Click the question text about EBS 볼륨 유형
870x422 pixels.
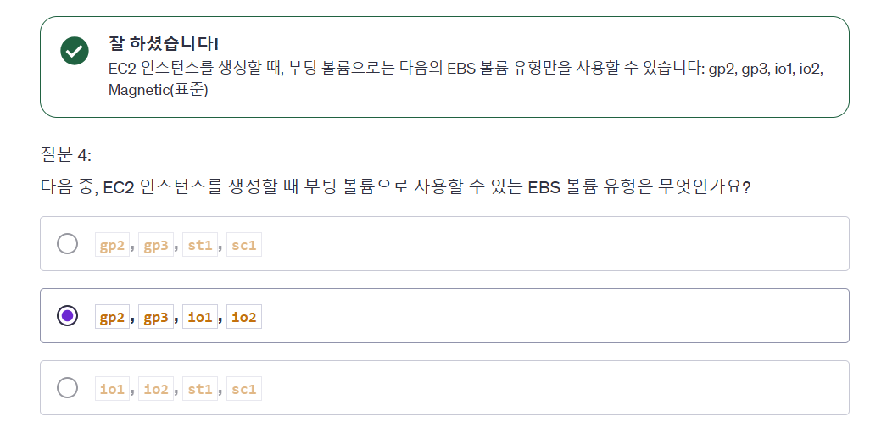[x=396, y=187]
